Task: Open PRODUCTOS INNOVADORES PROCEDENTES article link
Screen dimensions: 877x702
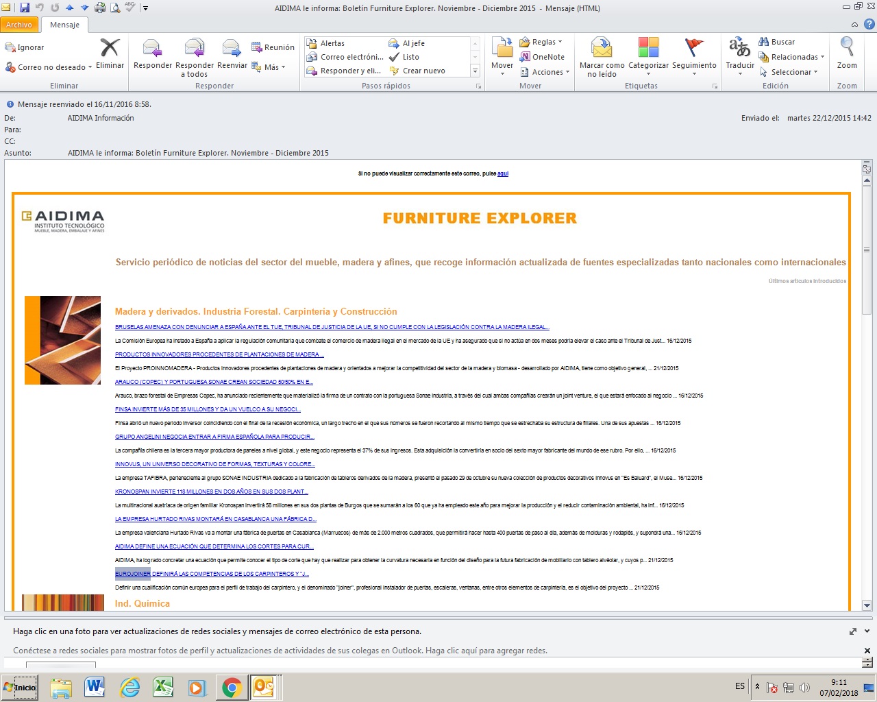Action: [219, 355]
